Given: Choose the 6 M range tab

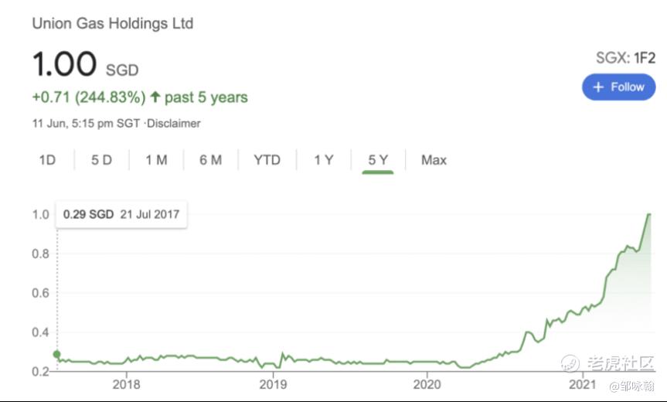Looking at the screenshot, I should pyautogui.click(x=210, y=160).
